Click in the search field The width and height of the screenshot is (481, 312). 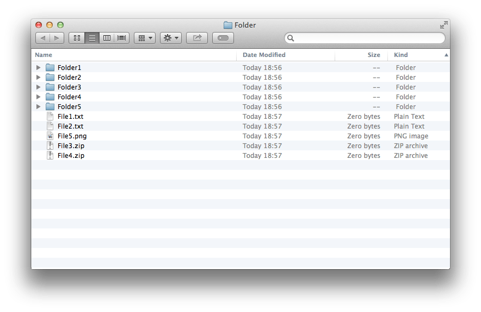365,38
